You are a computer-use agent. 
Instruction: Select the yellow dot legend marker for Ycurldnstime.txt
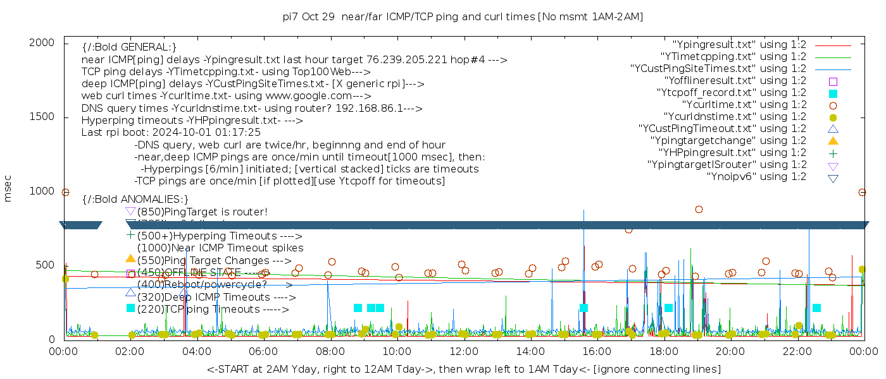833,117
